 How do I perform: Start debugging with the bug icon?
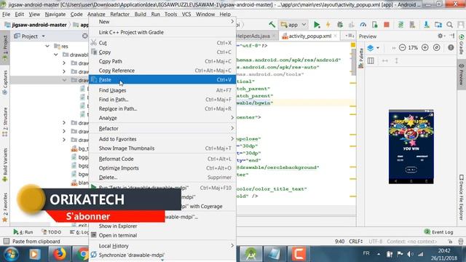(340, 25)
